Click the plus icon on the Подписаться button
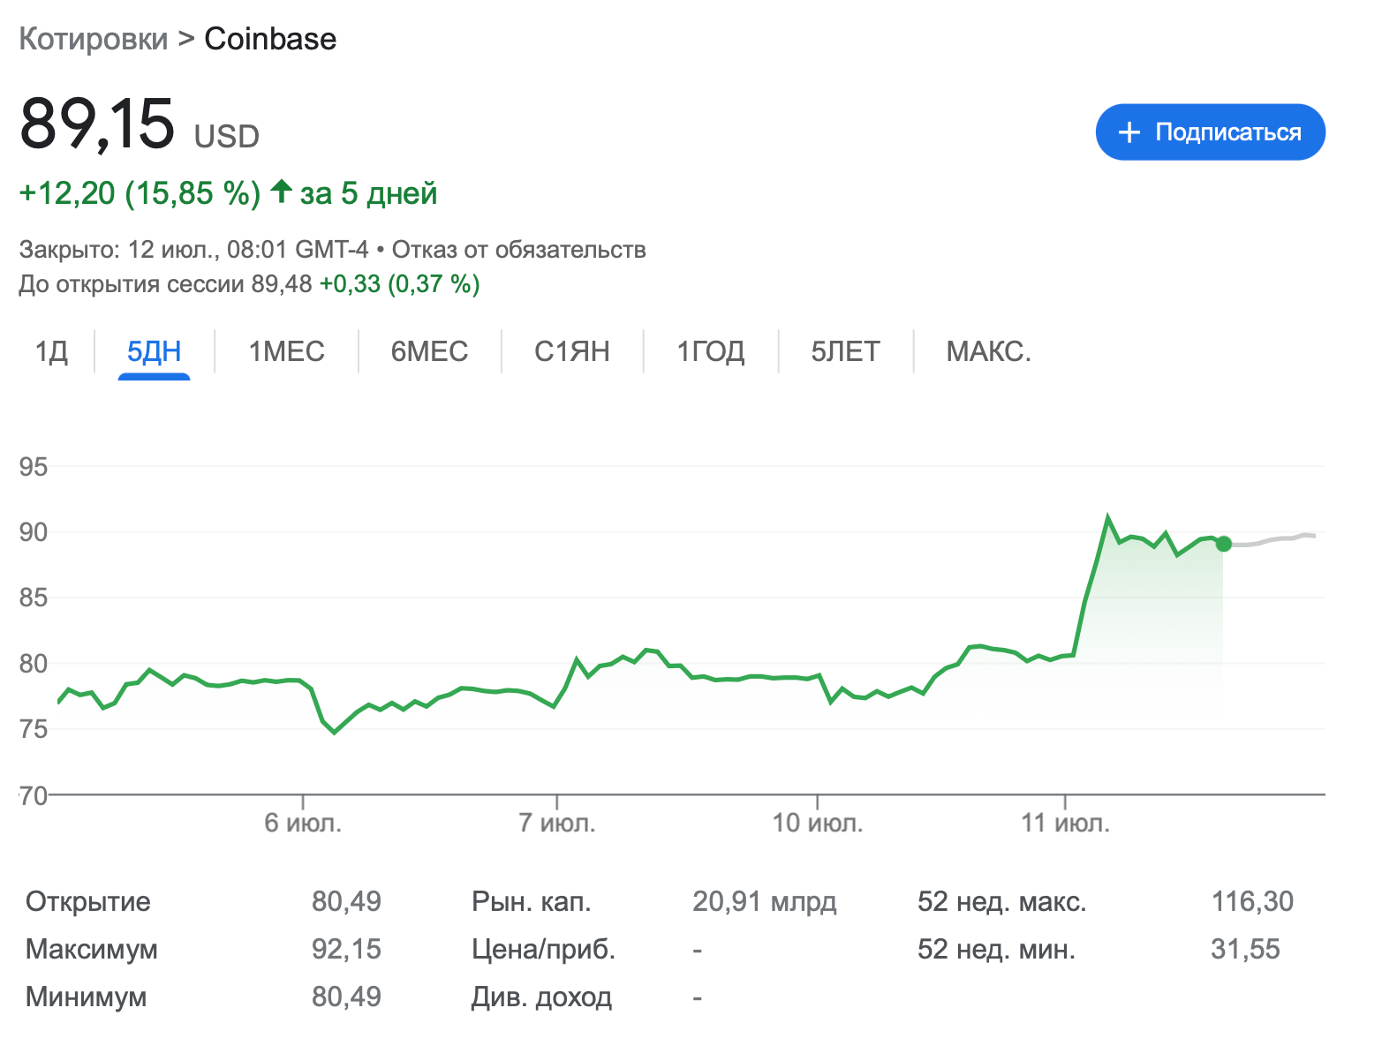This screenshot has height=1038, width=1397. pos(1129,132)
